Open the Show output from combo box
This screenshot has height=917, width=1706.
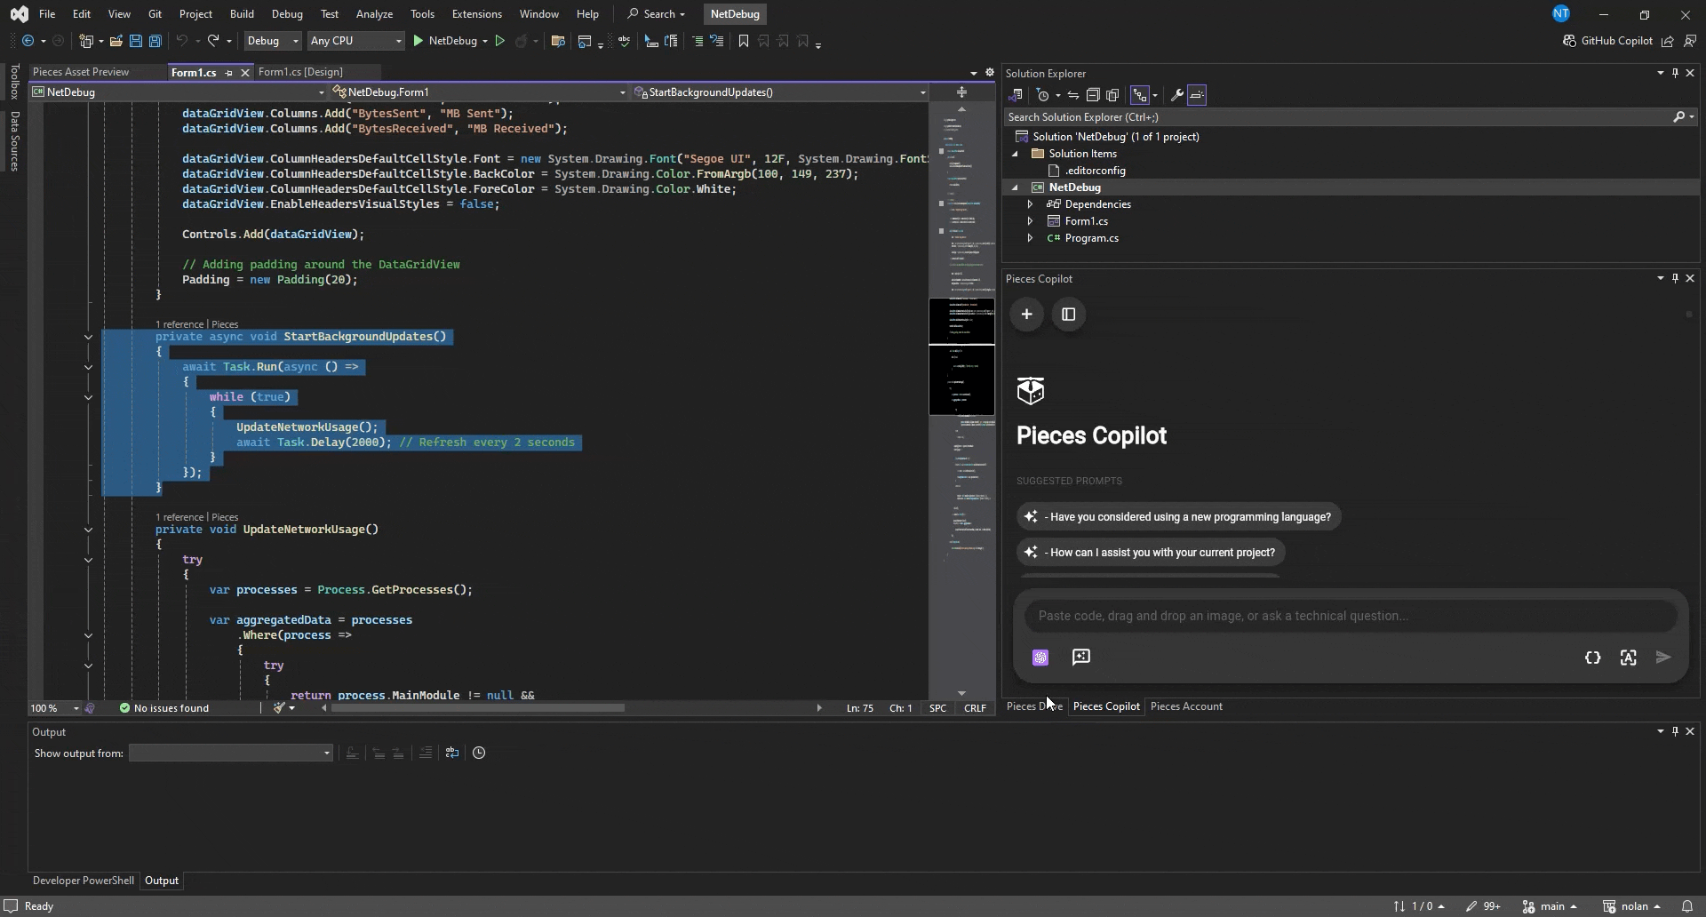231,754
